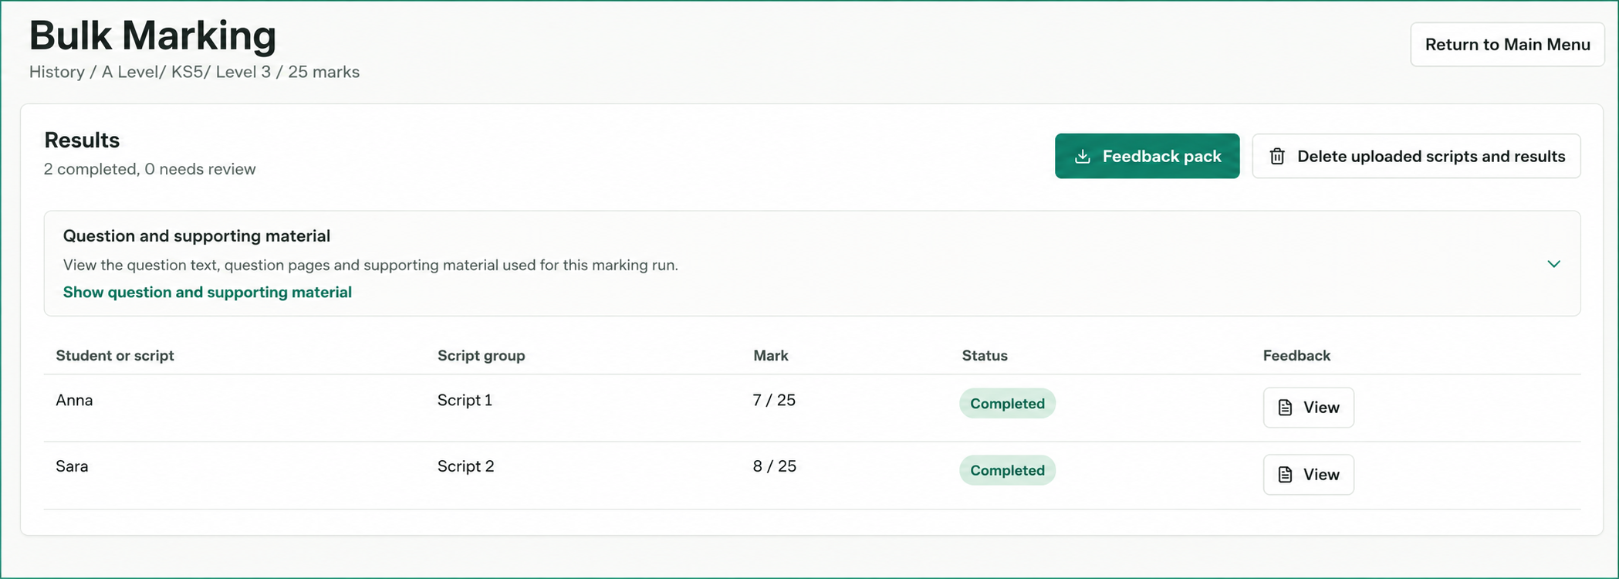Image resolution: width=1619 pixels, height=579 pixels.
Task: Click Anna's mark 7 / 25
Action: click(x=774, y=400)
